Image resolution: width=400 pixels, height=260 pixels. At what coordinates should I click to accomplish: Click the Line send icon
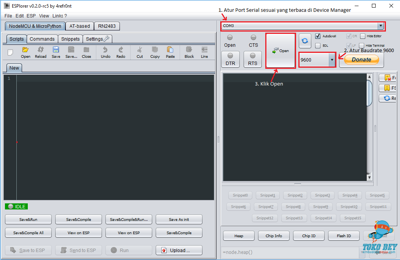click(204, 52)
